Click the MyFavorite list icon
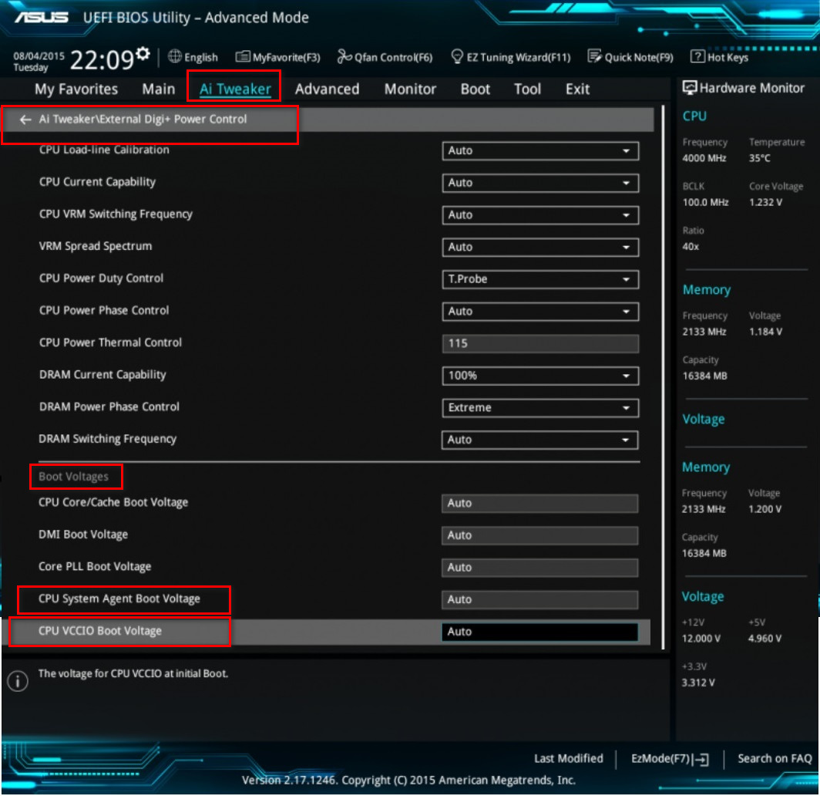Viewport: 820px width, 796px height. 242,56
